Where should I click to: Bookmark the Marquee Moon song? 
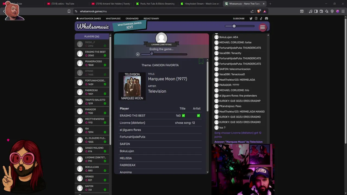(x=201, y=61)
